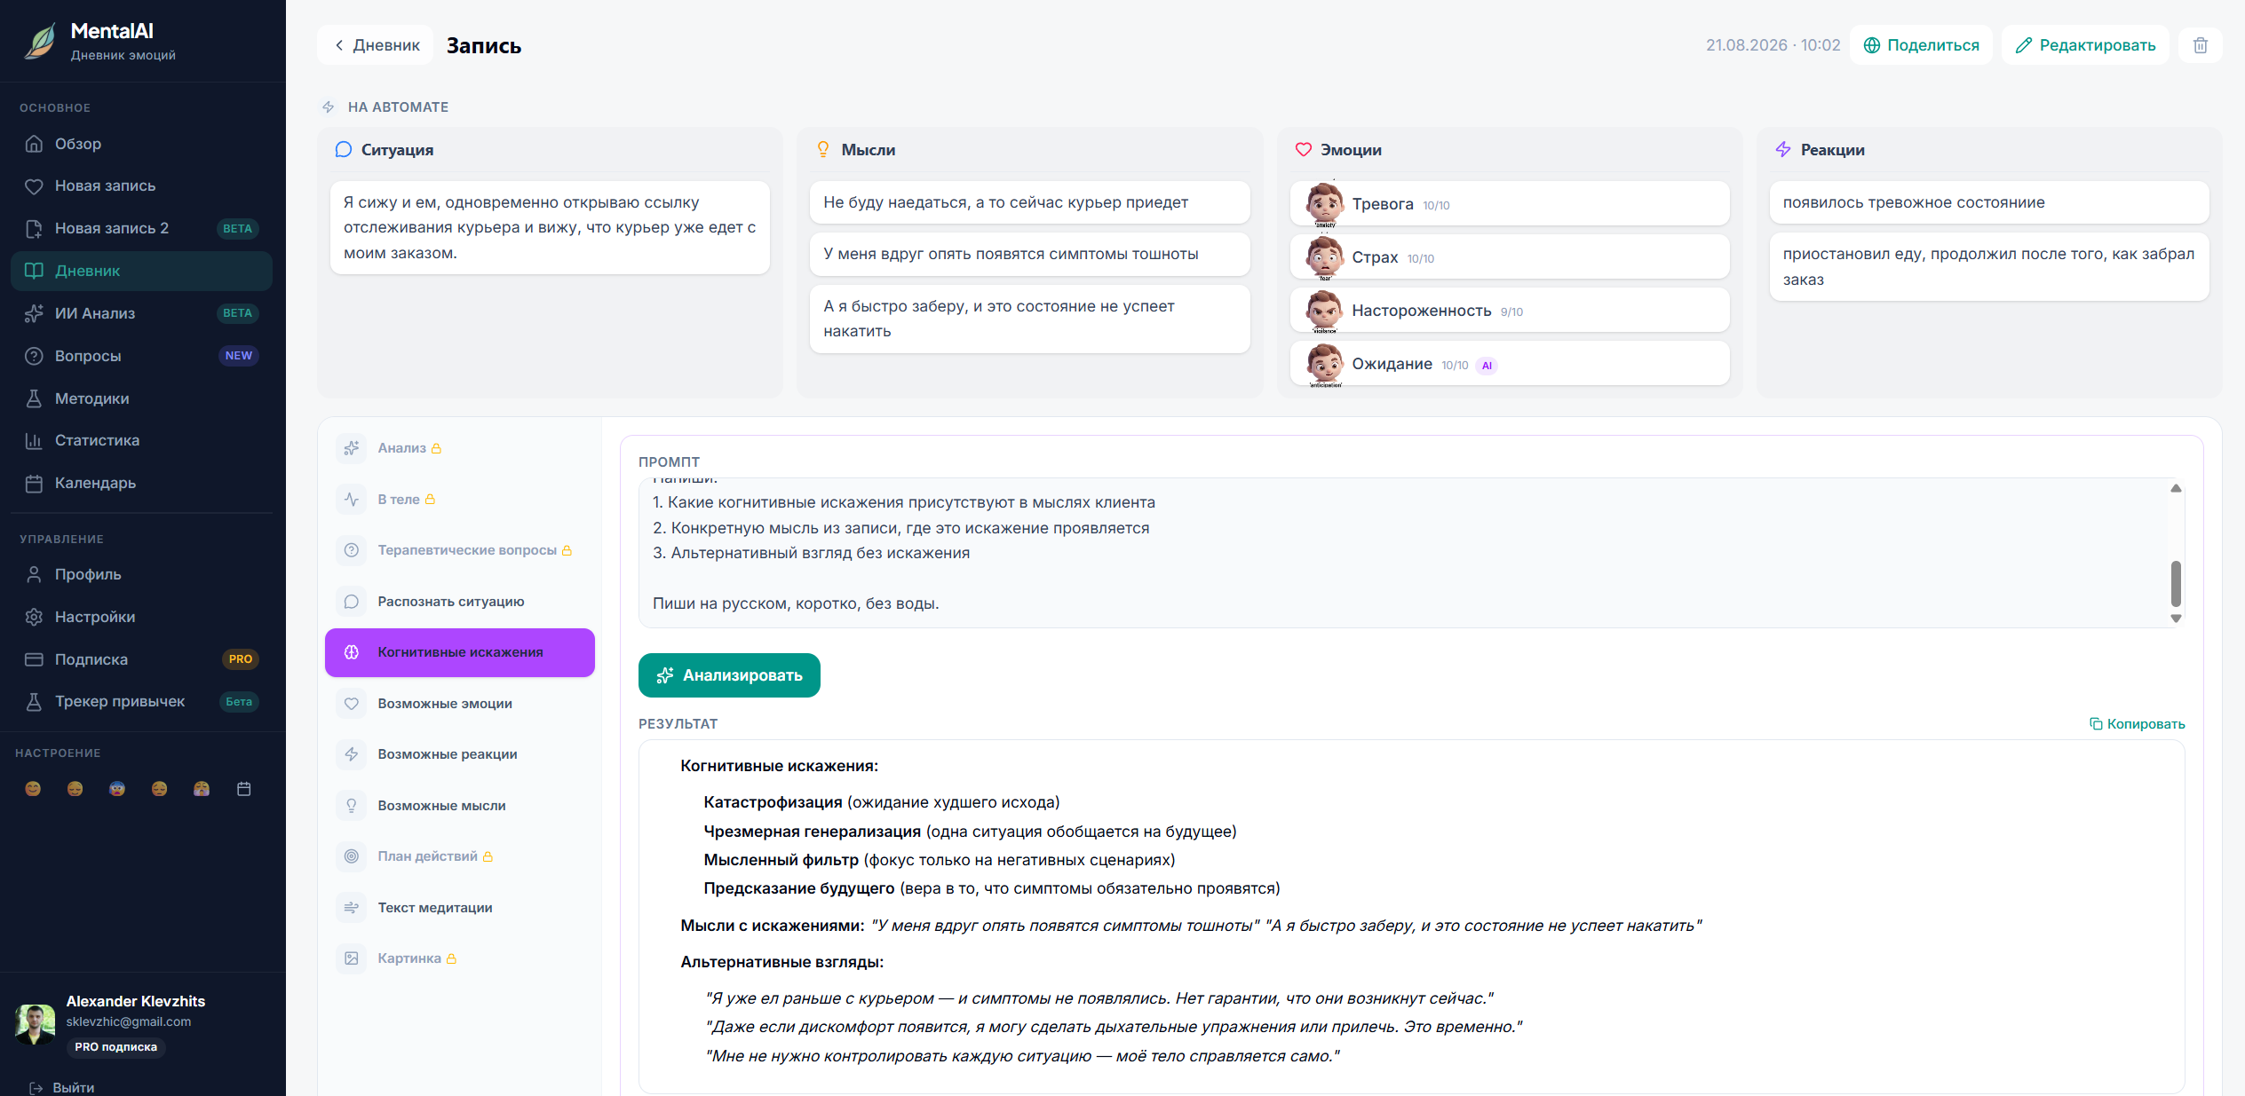Open Профиль settings page
2245x1096 pixels.
click(x=142, y=574)
